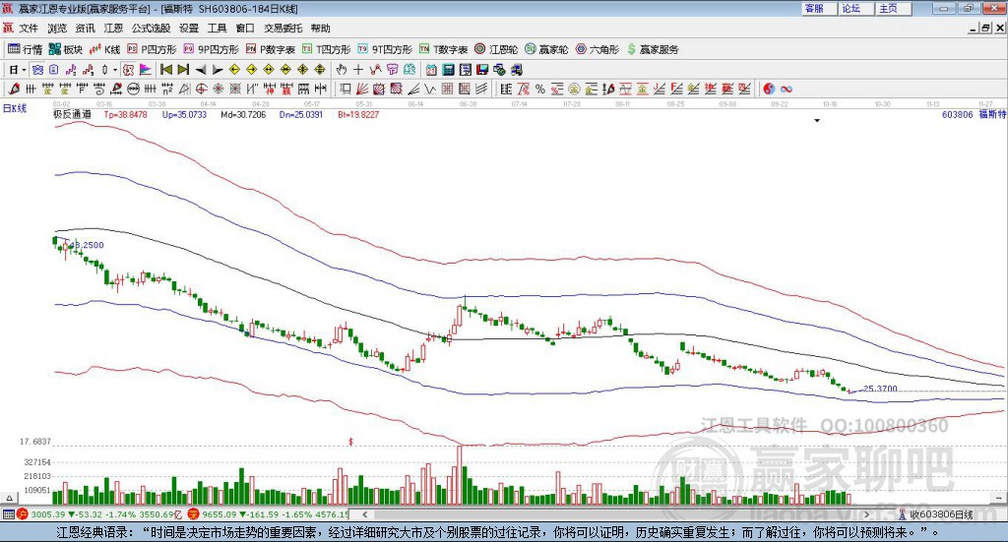The height and width of the screenshot is (542, 1008).
Task: Click the yellow diamond with right arrow
Action: coord(251,70)
